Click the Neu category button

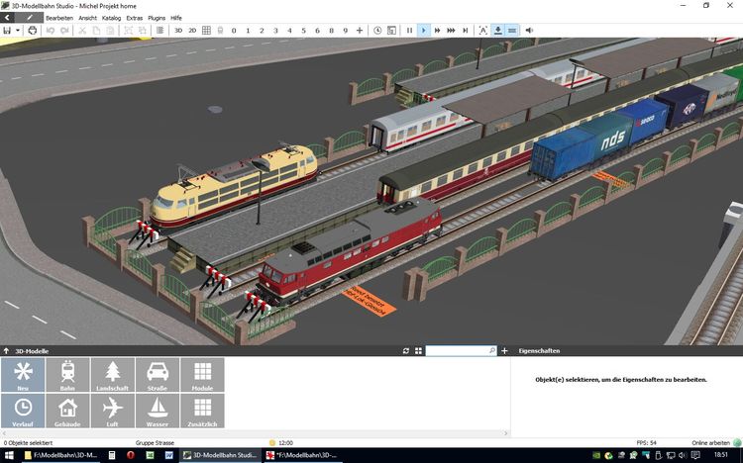pos(23,375)
